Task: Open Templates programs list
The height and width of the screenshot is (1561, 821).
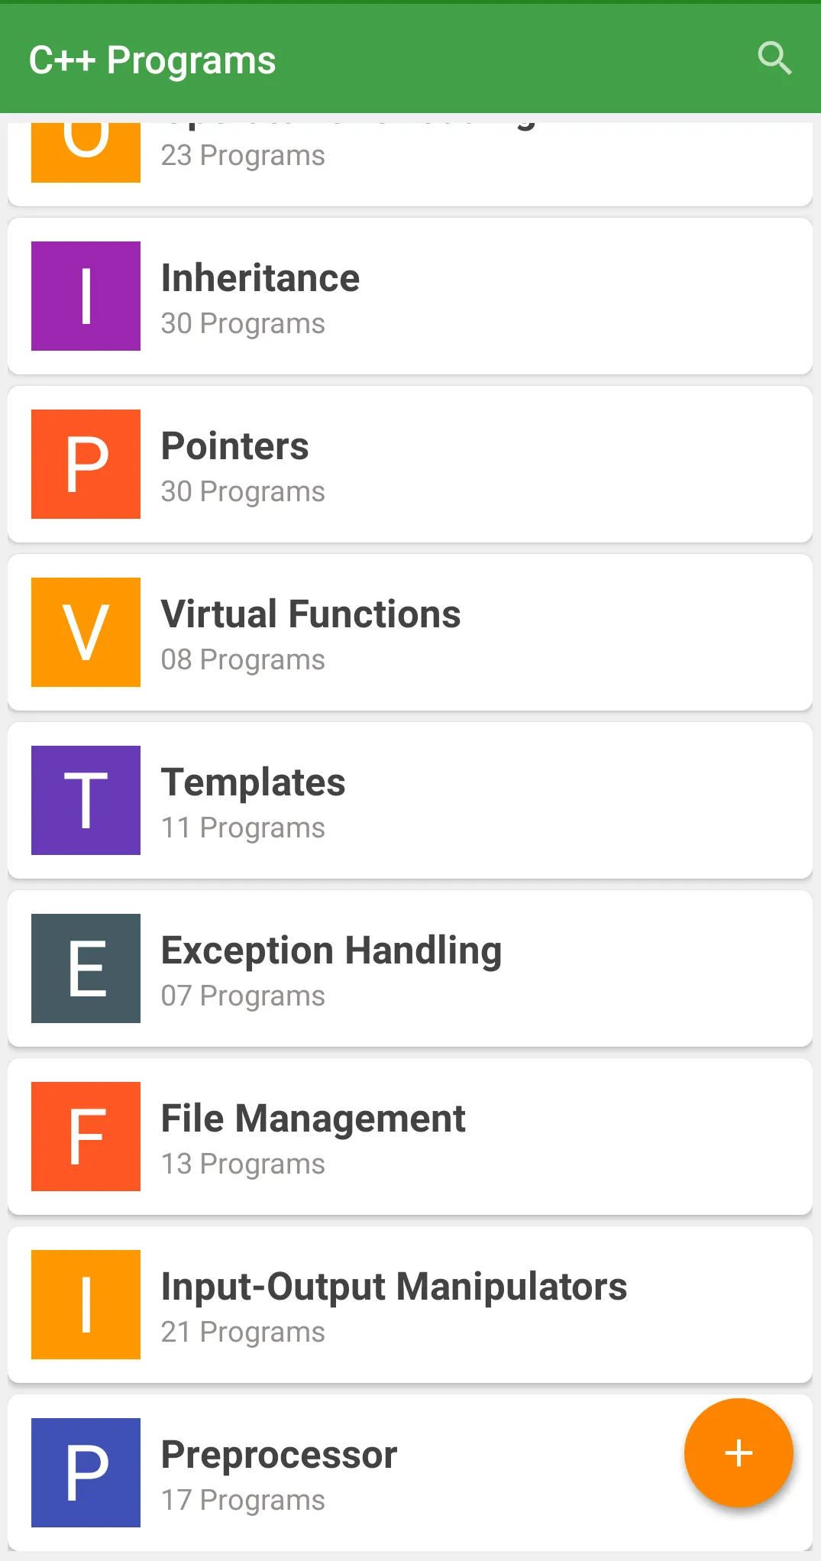Action: point(410,801)
